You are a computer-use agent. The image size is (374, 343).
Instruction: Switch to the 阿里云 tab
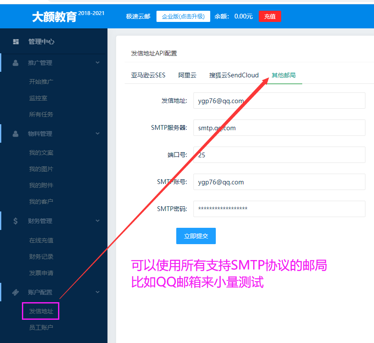click(187, 75)
